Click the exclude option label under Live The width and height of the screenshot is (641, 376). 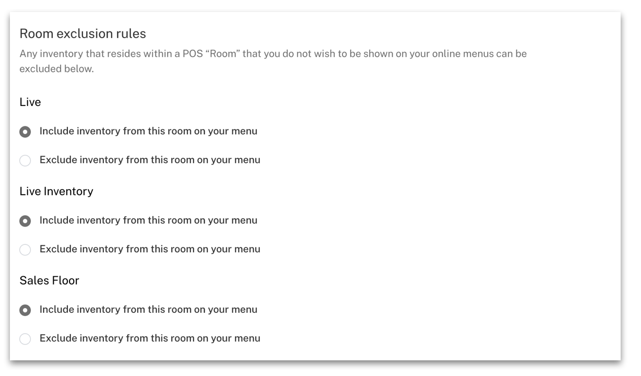click(x=149, y=160)
